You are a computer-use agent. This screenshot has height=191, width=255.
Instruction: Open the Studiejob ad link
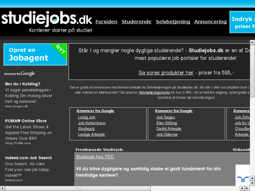click(86, 129)
